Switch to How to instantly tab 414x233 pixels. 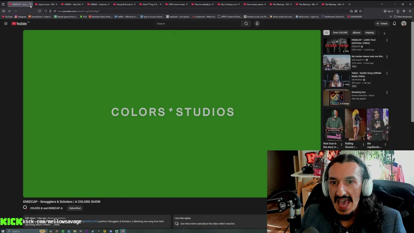[203, 5]
